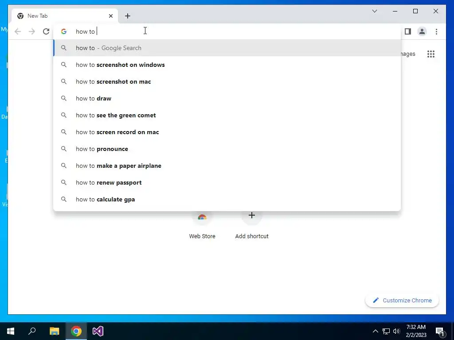This screenshot has height=340, width=454.
Task: Pick 'how to calculate gpa' suggestion
Action: tap(227, 199)
